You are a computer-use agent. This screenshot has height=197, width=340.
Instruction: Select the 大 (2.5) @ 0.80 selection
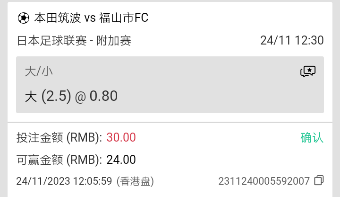(x=71, y=96)
